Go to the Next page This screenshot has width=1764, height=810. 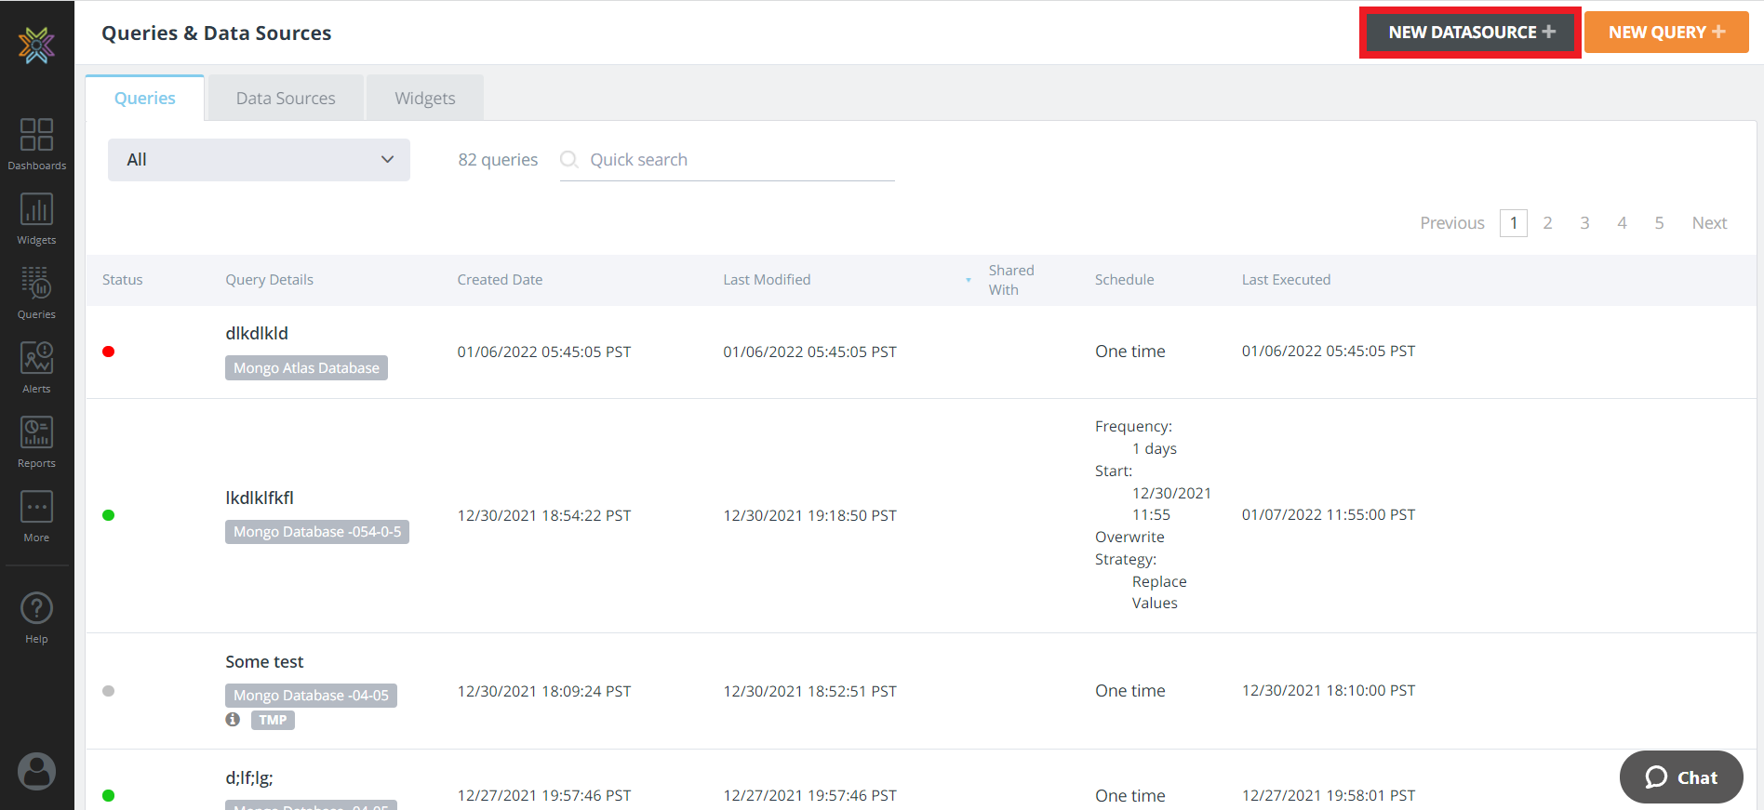click(x=1709, y=223)
